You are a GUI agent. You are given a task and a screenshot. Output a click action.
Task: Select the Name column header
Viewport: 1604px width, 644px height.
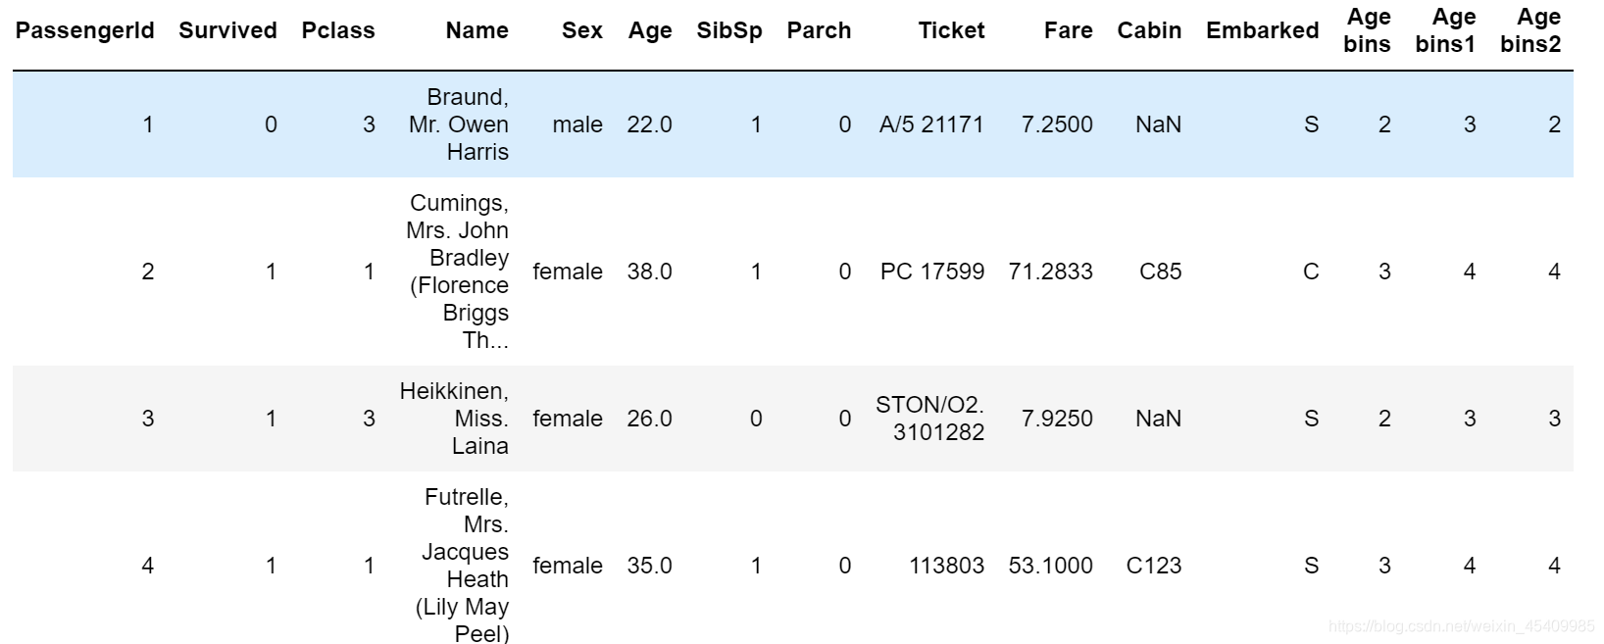coord(476,30)
